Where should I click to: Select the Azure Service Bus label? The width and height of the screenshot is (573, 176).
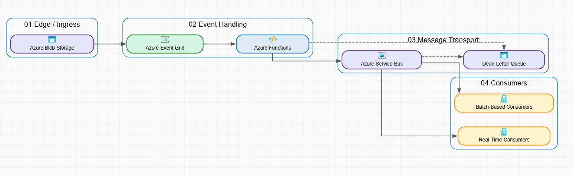382,64
